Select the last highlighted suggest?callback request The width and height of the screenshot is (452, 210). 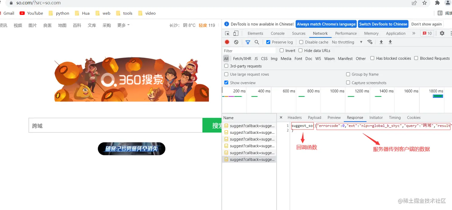pyautogui.click(x=249, y=160)
